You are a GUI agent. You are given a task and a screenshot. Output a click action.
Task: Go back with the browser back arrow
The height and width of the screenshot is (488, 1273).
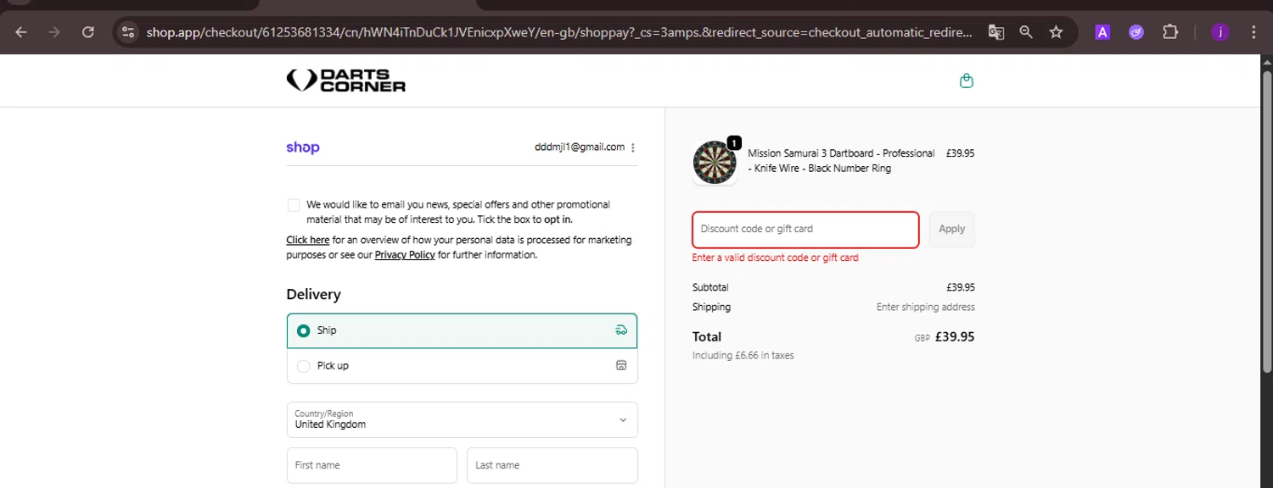21,32
